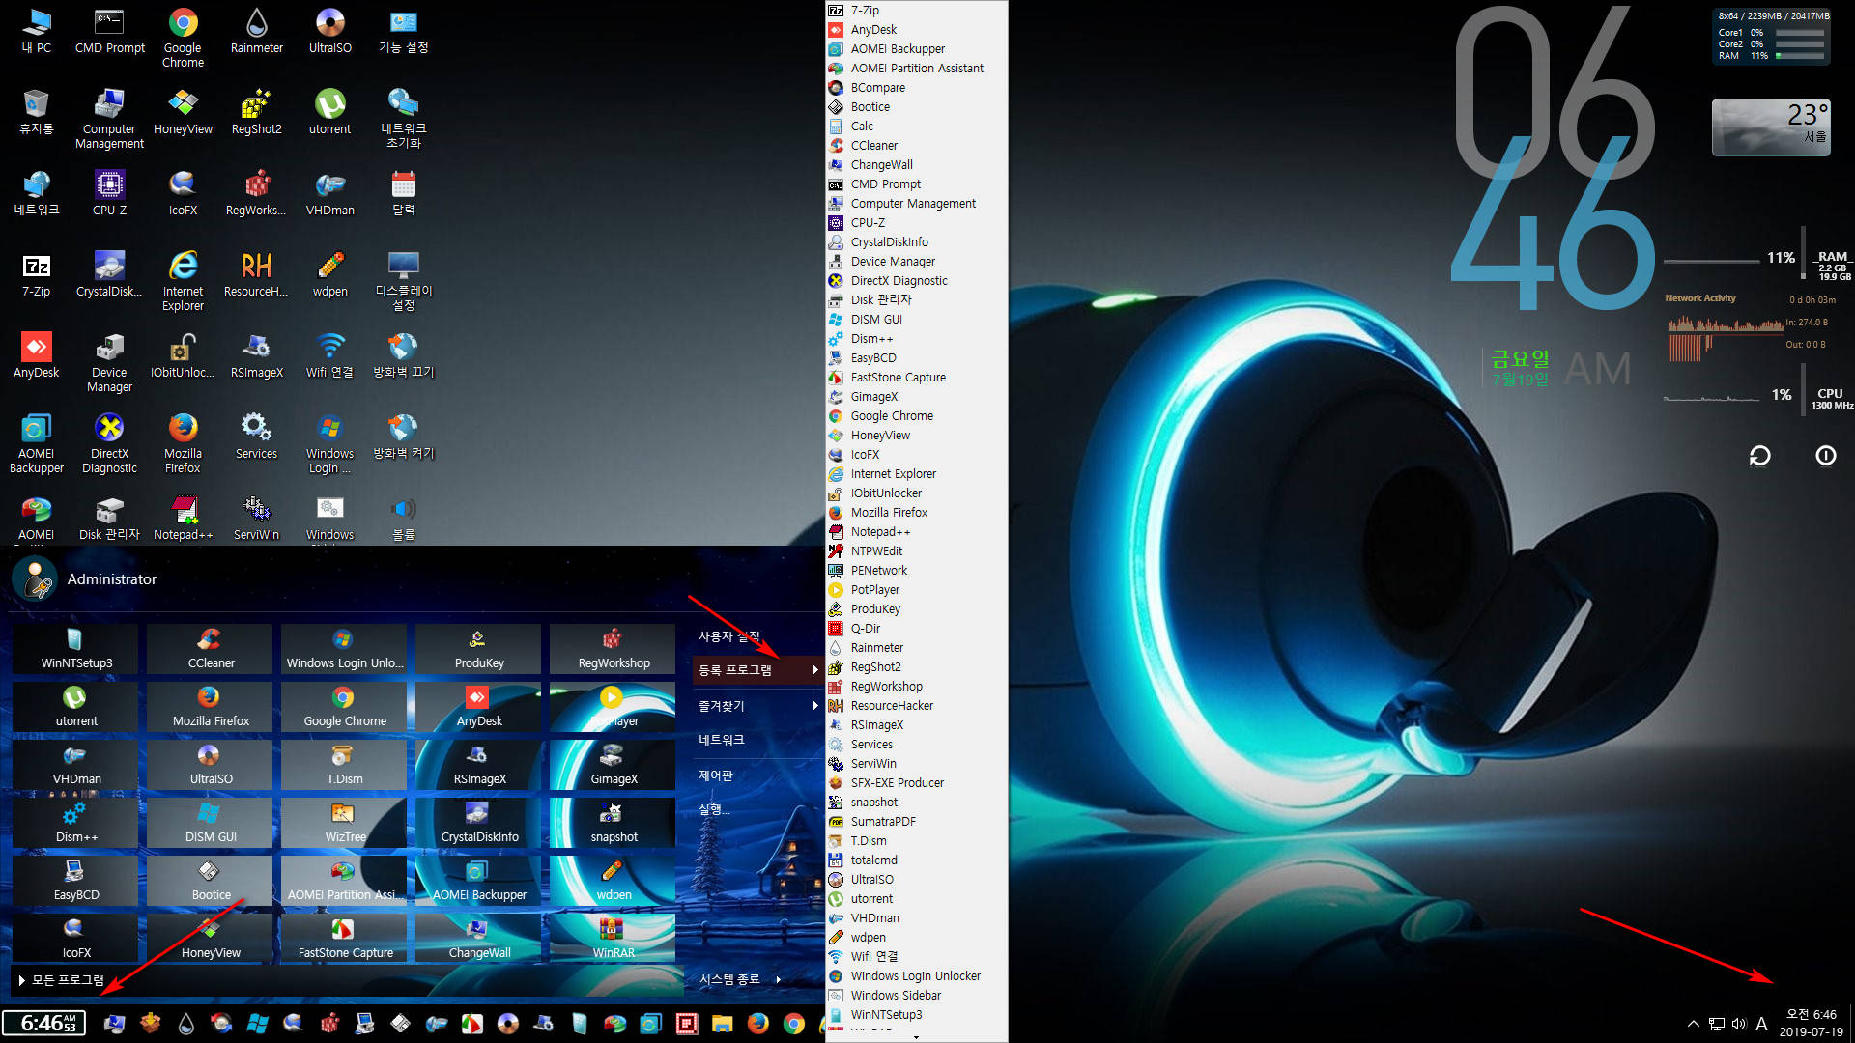Click the network icon in the system tray
The height and width of the screenshot is (1043, 1855).
1717,1024
